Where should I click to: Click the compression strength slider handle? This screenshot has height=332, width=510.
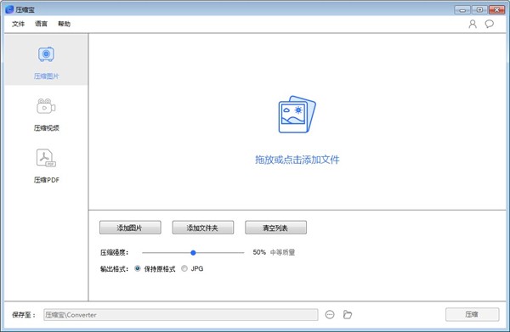tap(193, 252)
